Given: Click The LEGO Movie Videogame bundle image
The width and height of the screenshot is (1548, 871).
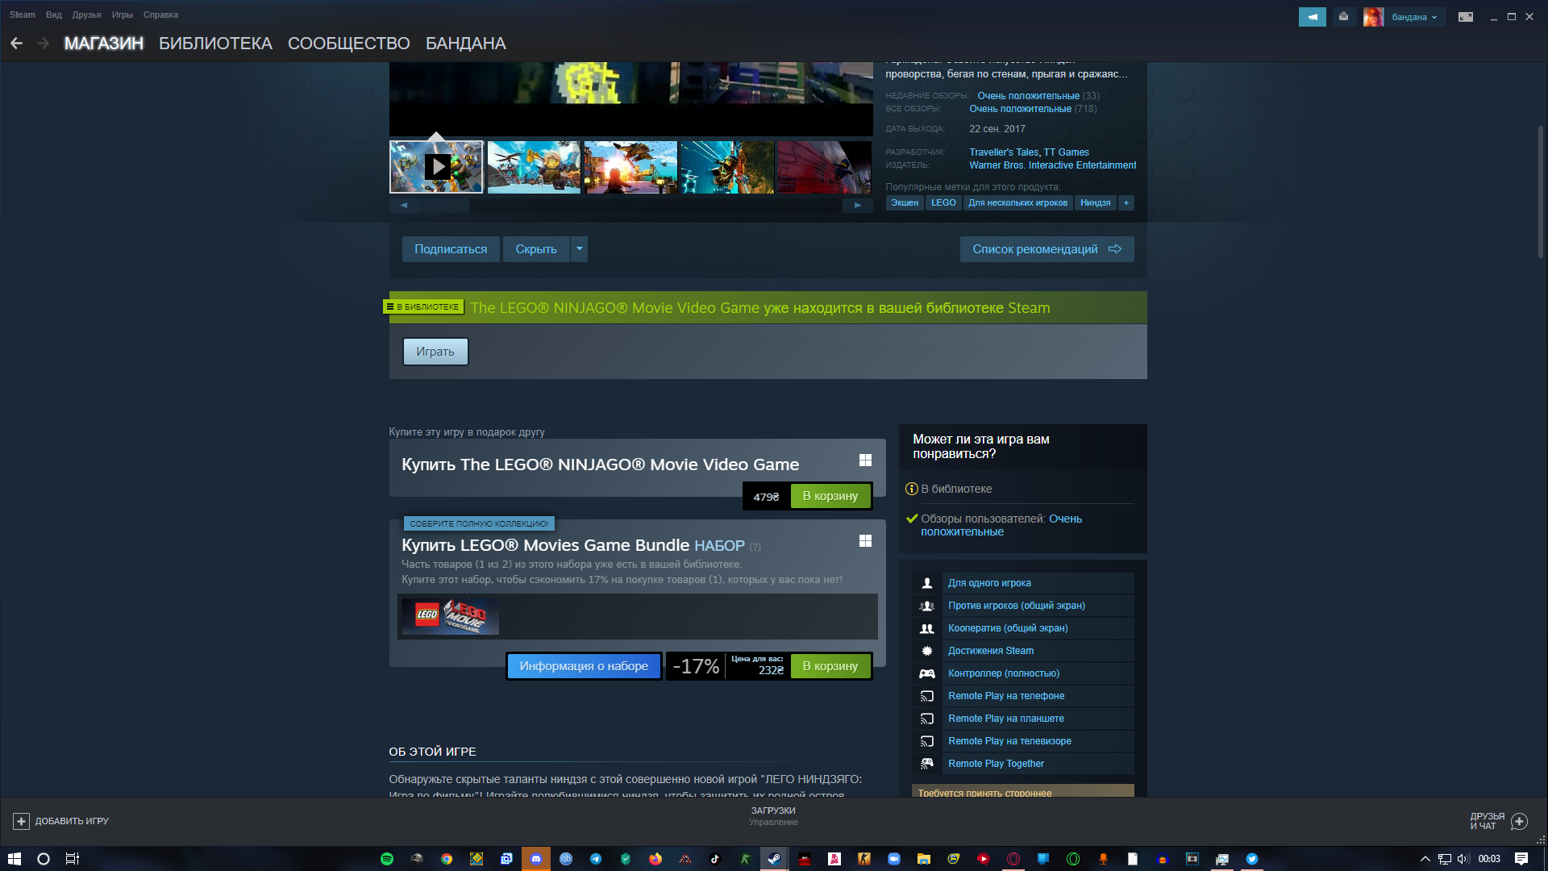Looking at the screenshot, I should (450, 616).
